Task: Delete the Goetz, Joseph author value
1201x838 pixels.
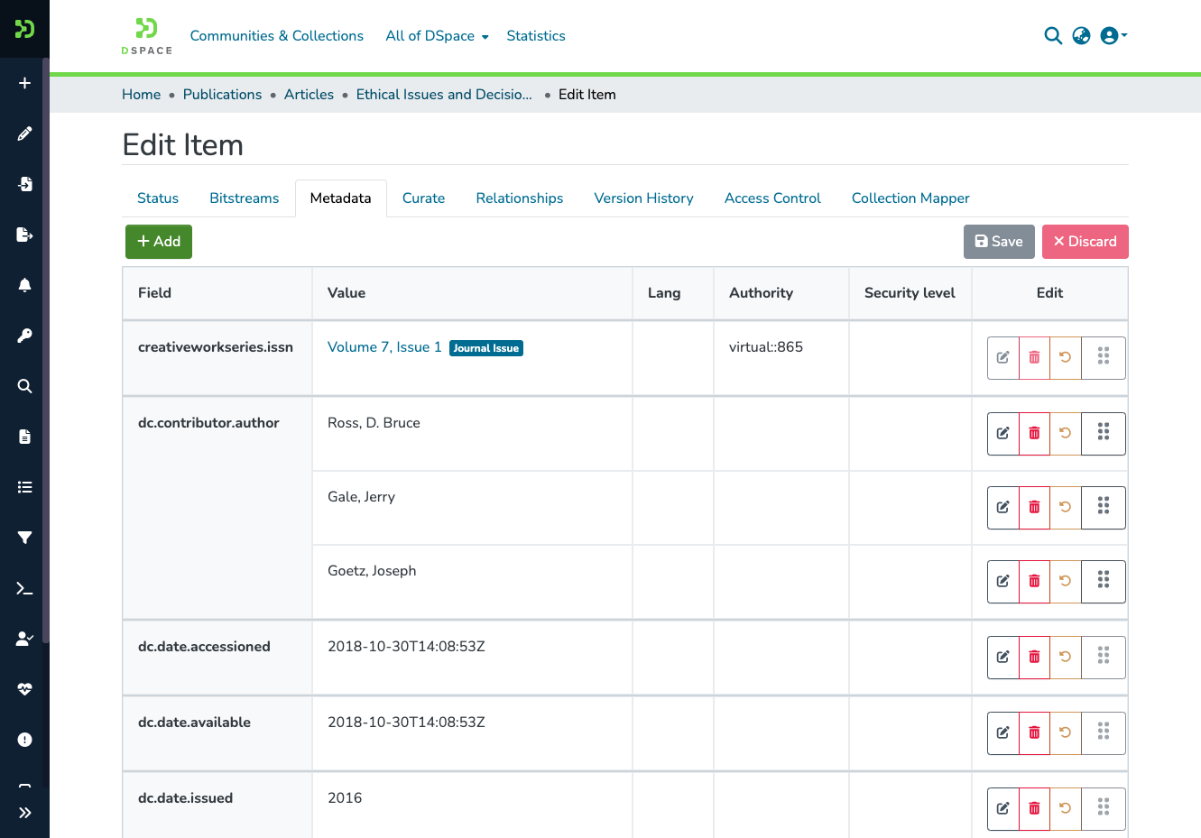Action: tap(1034, 582)
